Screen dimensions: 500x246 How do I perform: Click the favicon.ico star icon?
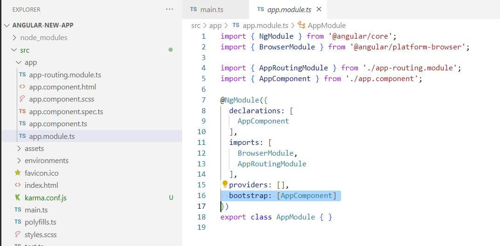pos(18,173)
